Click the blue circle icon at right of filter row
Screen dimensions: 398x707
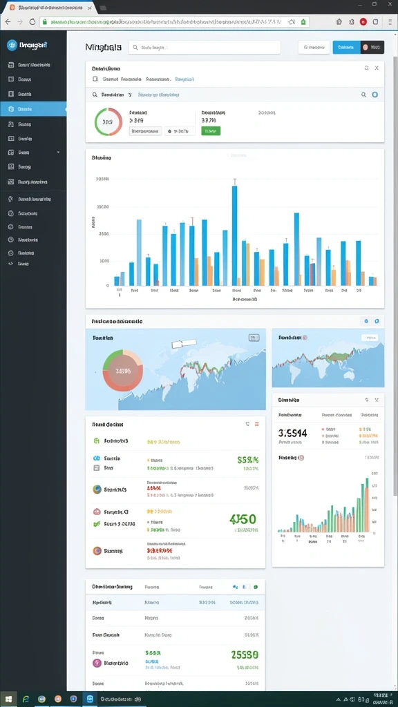tap(375, 95)
